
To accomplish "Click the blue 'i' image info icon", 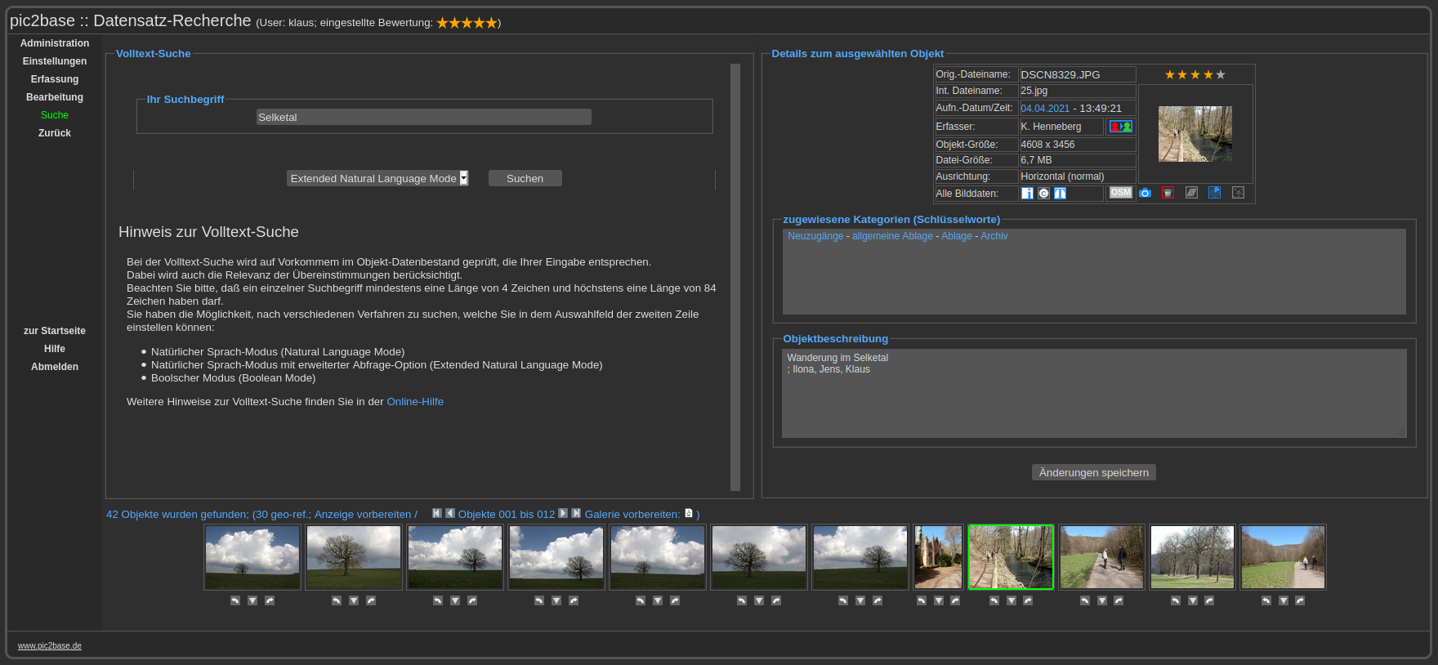I will (x=1027, y=194).
